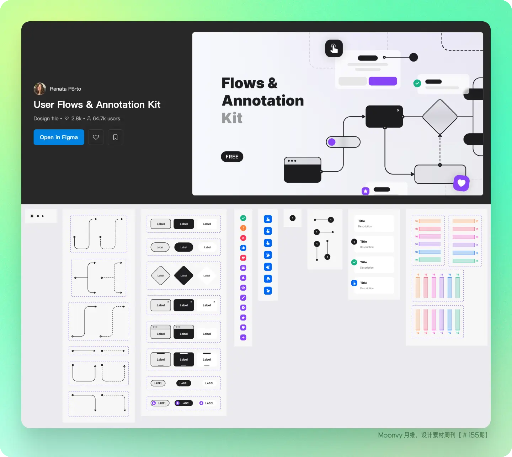512x457 pixels.
Task: Click the black FREE badge
Action: (x=232, y=157)
